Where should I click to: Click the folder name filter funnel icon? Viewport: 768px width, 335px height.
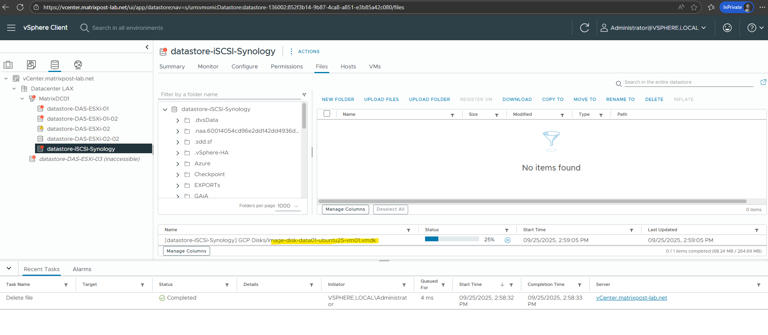304,95
